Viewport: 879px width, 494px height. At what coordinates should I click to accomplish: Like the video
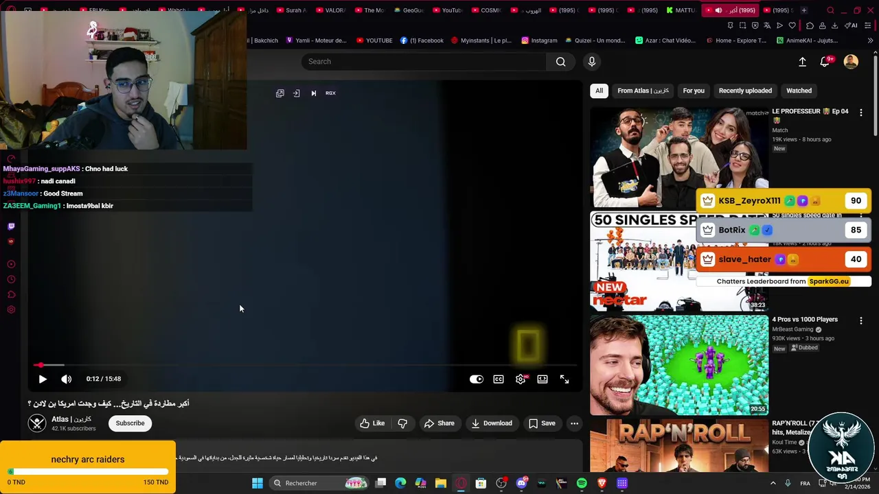click(x=372, y=423)
